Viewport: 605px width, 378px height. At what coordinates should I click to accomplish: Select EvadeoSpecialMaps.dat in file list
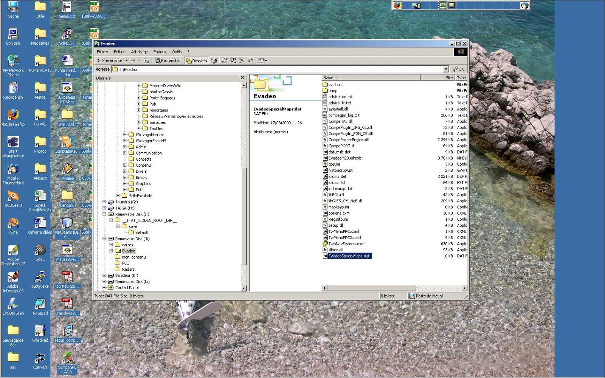click(x=349, y=256)
